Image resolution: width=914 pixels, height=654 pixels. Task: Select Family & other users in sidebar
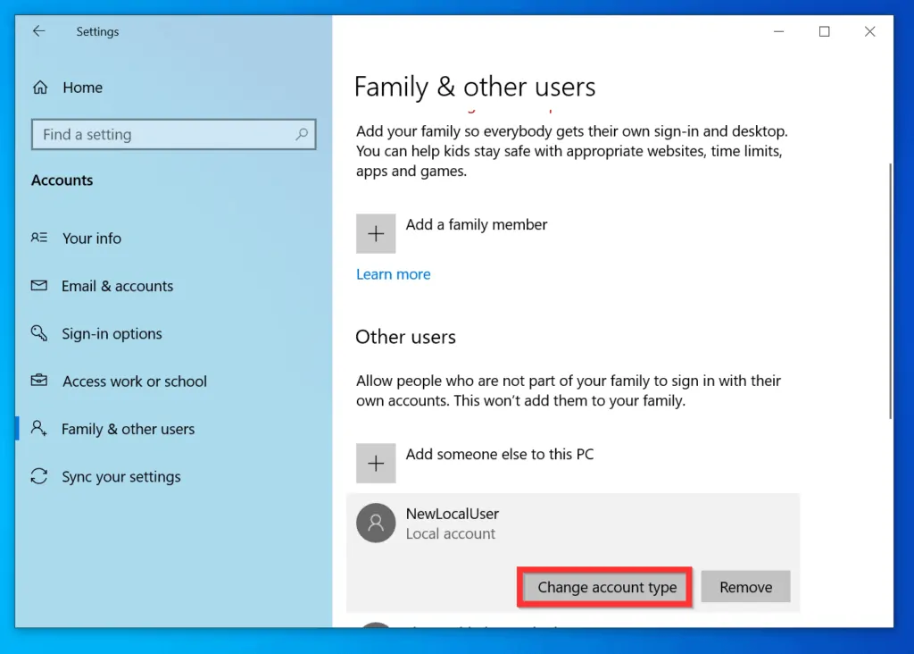tap(129, 430)
